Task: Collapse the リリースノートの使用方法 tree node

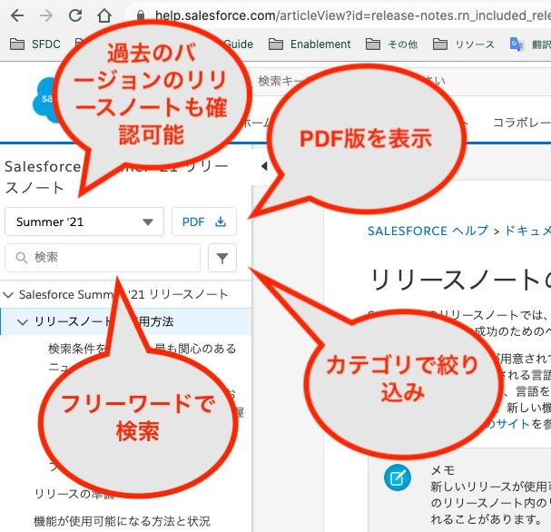Action: pyautogui.click(x=23, y=322)
